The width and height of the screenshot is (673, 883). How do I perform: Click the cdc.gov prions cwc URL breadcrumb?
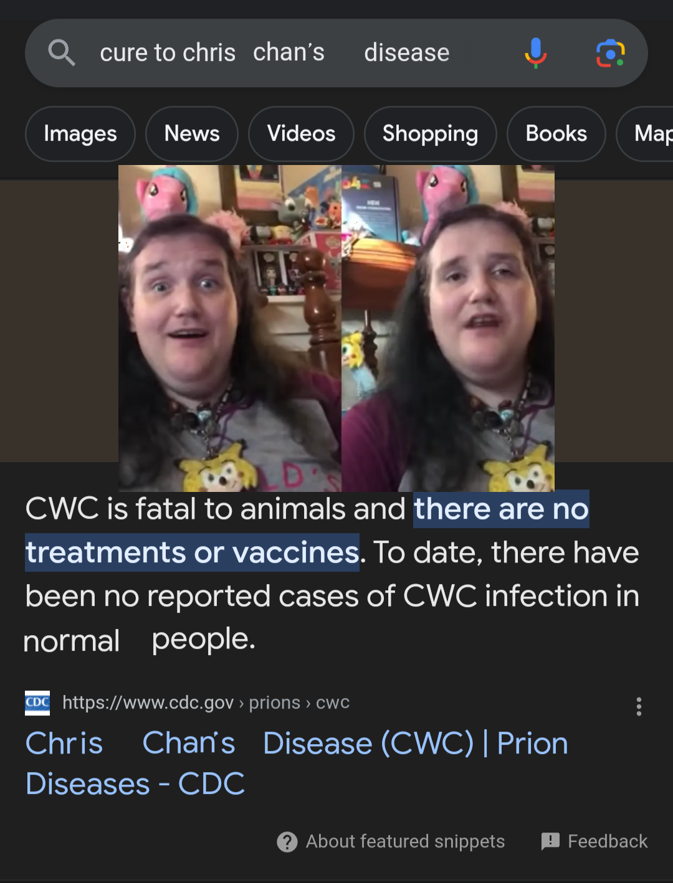[x=206, y=702]
